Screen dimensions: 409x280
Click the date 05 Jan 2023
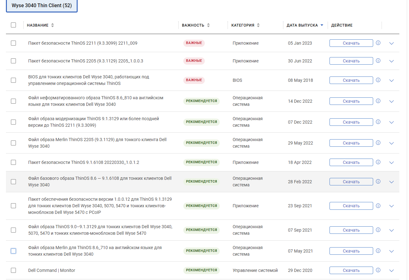[300, 43]
